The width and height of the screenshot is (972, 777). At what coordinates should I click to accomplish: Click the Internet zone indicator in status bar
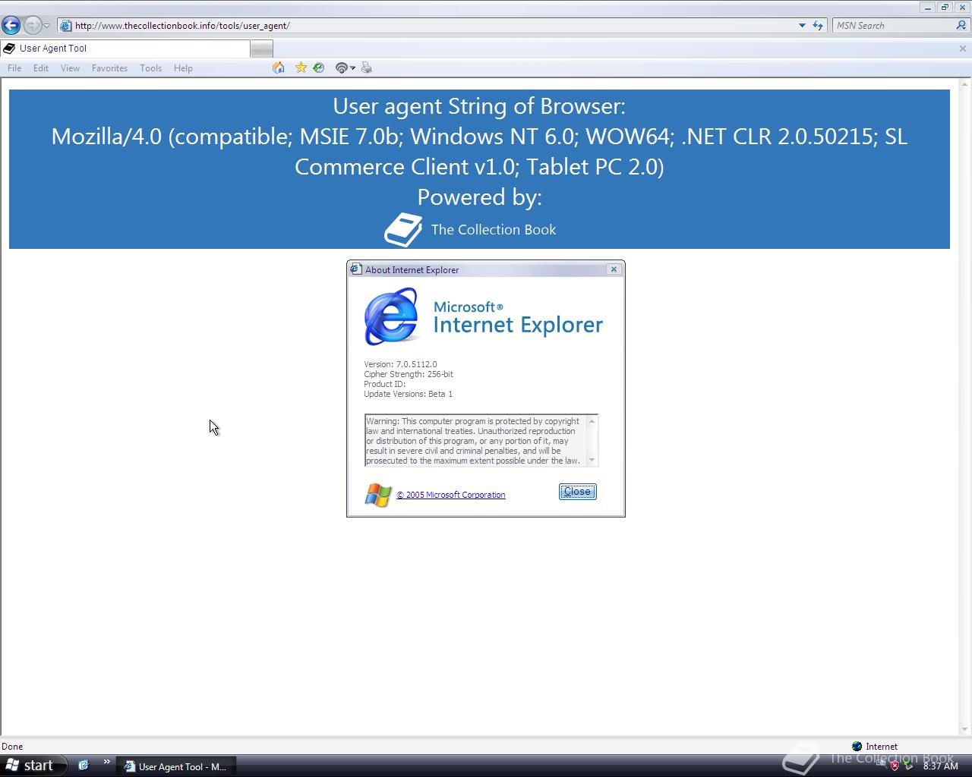pyautogui.click(x=875, y=747)
